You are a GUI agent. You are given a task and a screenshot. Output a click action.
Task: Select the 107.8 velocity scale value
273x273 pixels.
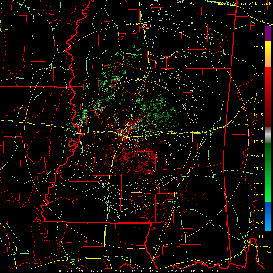coord(257,34)
